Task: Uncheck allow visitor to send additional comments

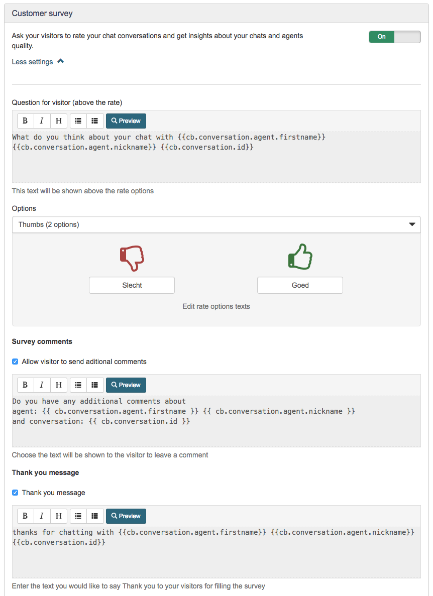Action: (15, 361)
